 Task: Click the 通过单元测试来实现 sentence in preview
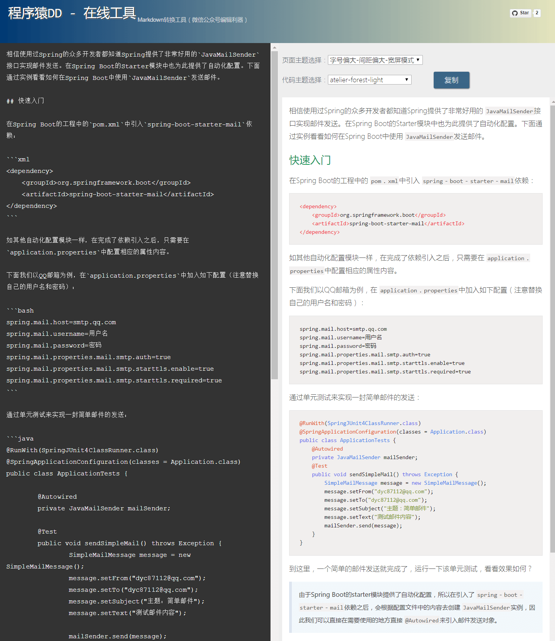point(355,397)
